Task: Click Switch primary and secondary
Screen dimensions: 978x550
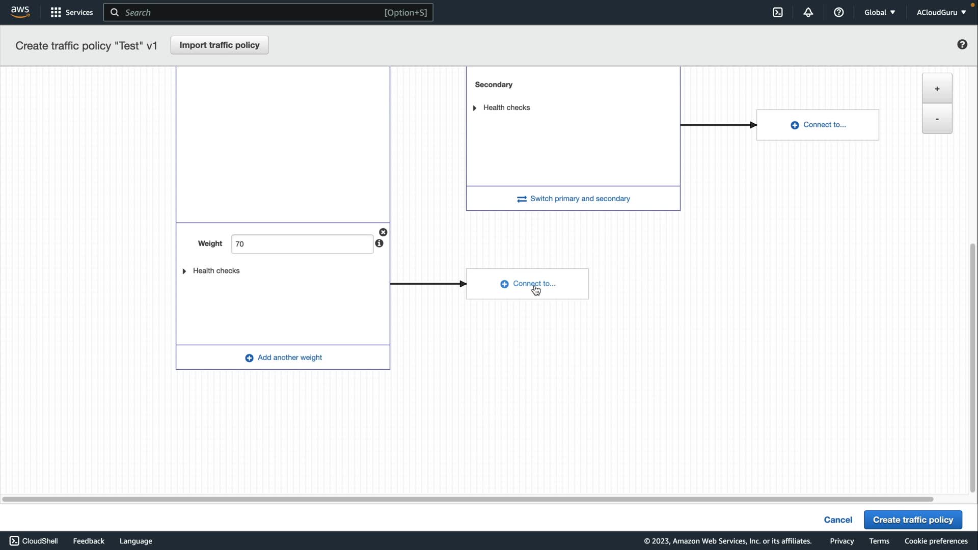Action: pos(573,199)
